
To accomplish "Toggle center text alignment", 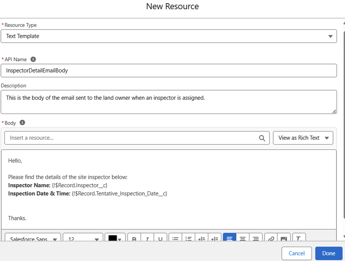I will click(x=243, y=239).
